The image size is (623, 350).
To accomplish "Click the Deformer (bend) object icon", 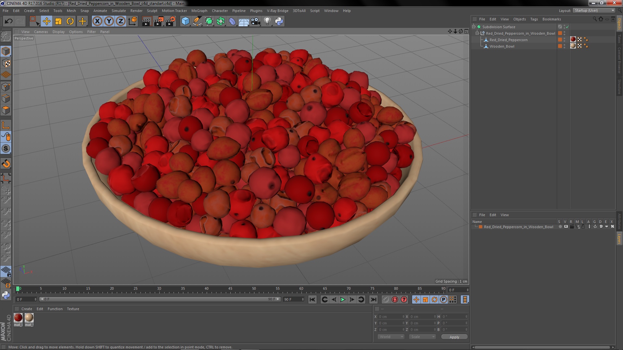I will coord(232,21).
